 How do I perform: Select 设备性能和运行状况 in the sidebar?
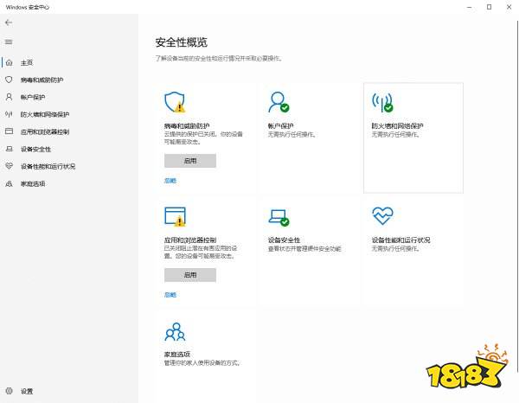[x=48, y=166]
